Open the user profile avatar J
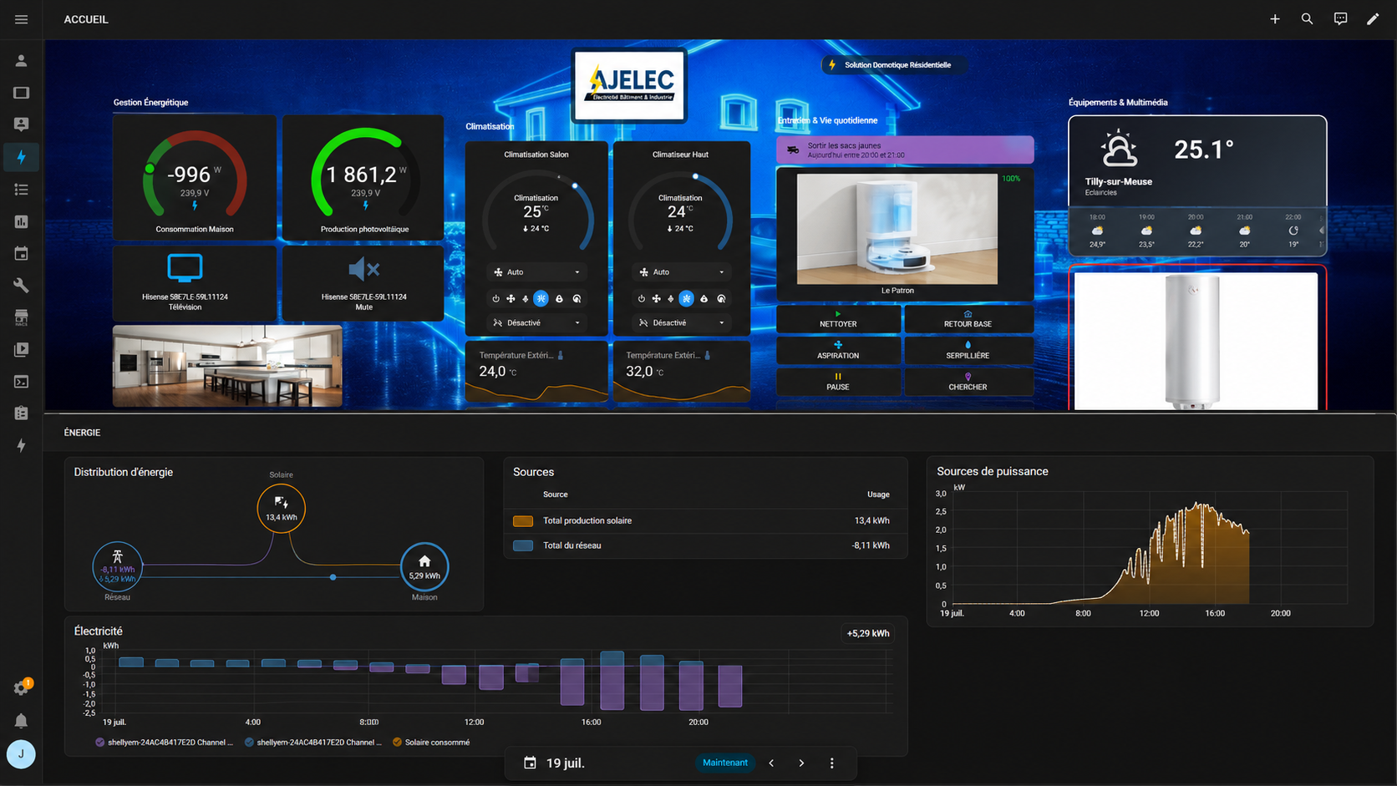Image resolution: width=1397 pixels, height=786 pixels. (x=21, y=754)
